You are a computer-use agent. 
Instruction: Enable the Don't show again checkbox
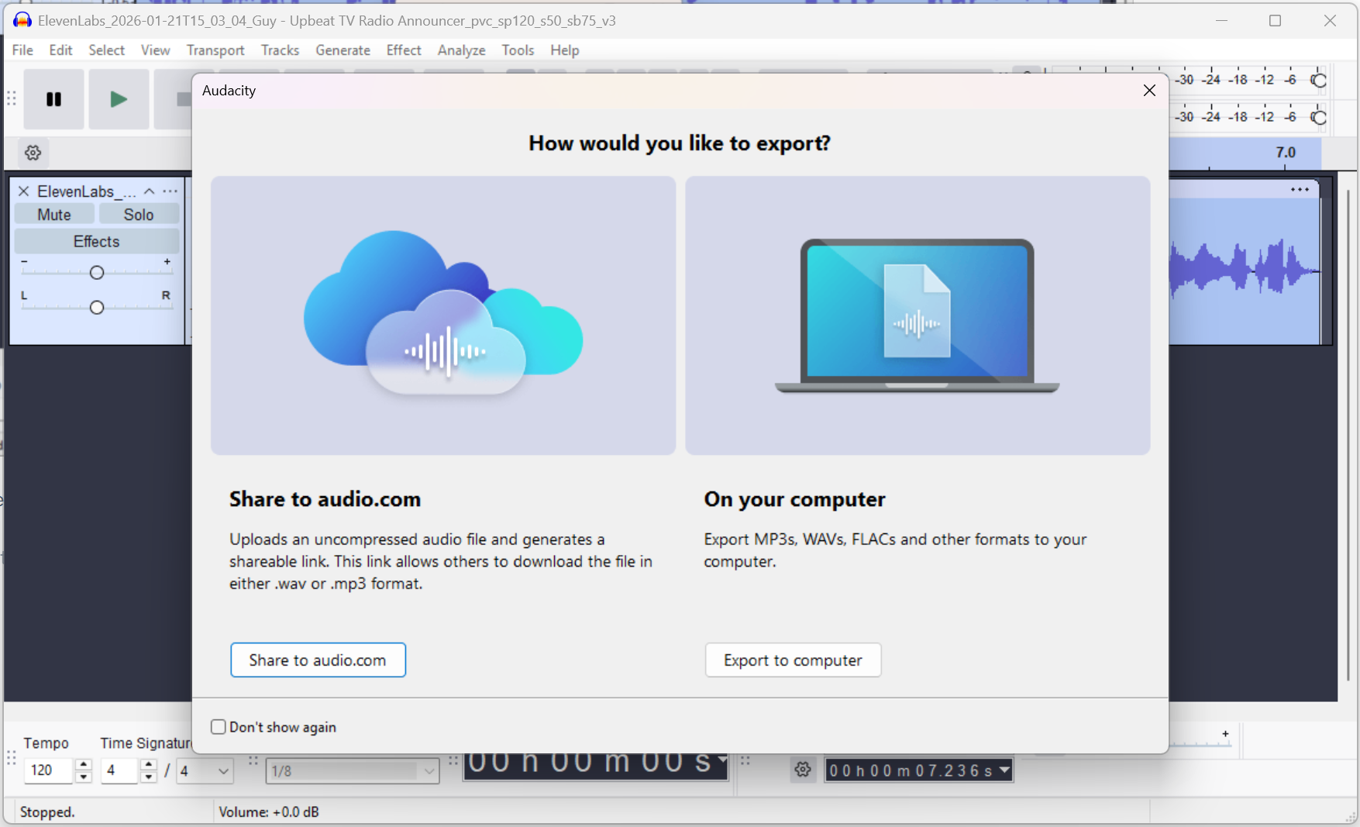point(219,727)
